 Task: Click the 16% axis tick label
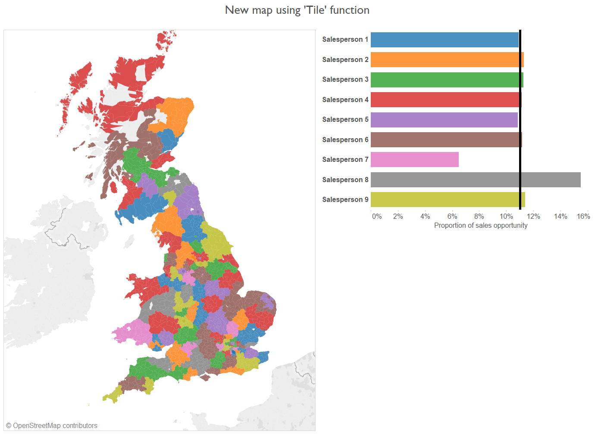pyautogui.click(x=583, y=217)
